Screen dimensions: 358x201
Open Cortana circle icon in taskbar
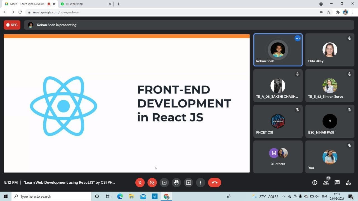[97, 197]
